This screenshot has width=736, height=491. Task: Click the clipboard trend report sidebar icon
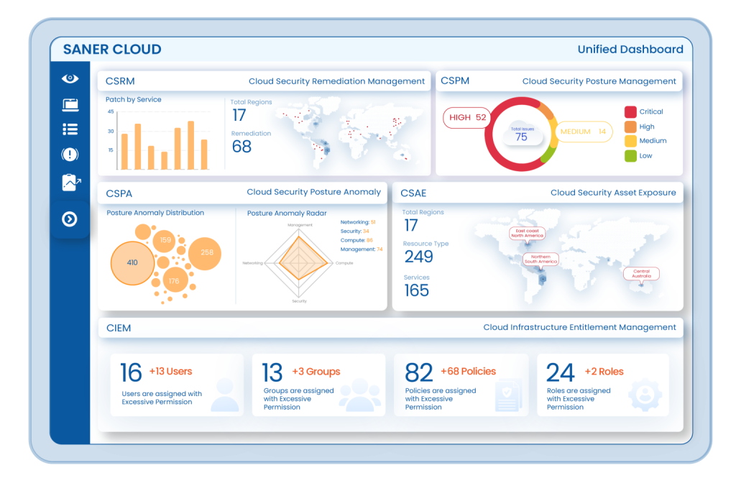click(x=71, y=183)
